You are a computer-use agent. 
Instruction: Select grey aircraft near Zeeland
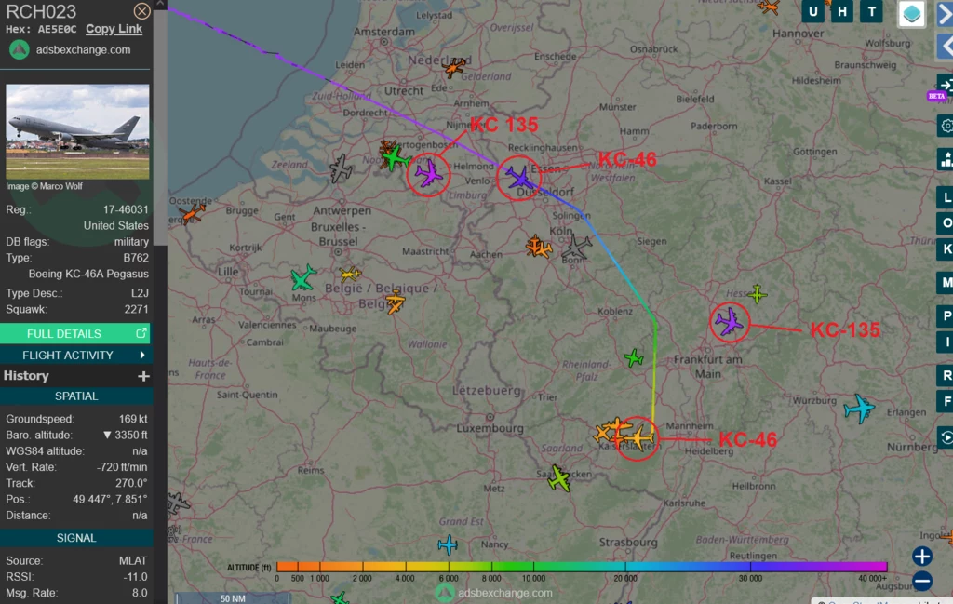[x=341, y=168]
